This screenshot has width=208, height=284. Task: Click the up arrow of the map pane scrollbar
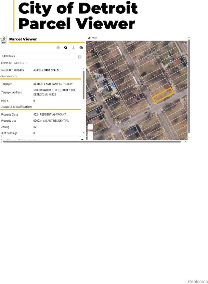189,38
